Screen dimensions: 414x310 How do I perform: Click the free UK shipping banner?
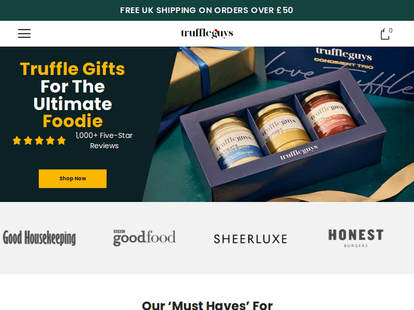coord(207,10)
